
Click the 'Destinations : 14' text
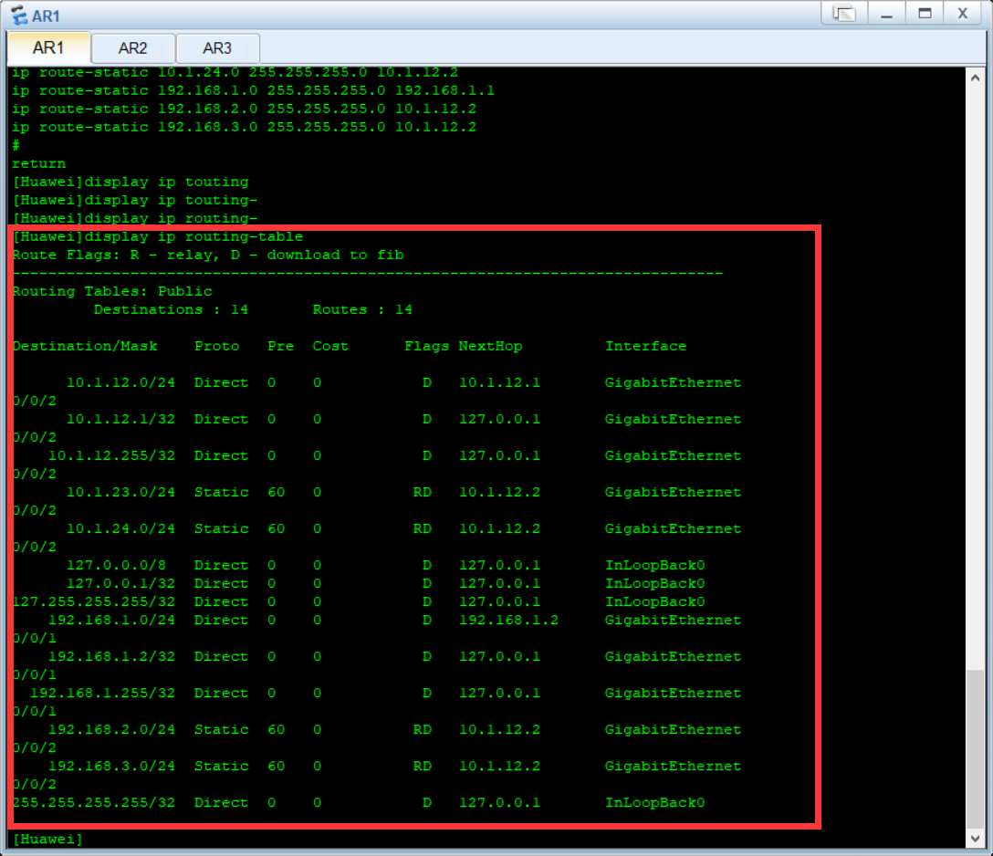171,309
